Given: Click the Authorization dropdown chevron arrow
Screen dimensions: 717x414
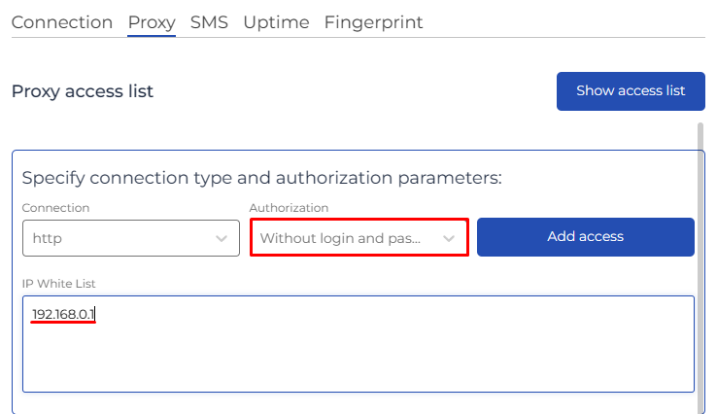Looking at the screenshot, I should [x=449, y=238].
